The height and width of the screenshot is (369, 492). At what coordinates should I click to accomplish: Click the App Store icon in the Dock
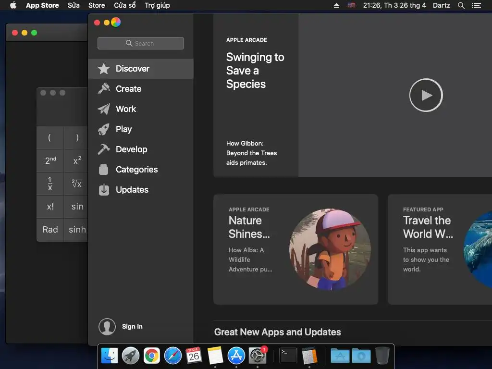point(236,356)
